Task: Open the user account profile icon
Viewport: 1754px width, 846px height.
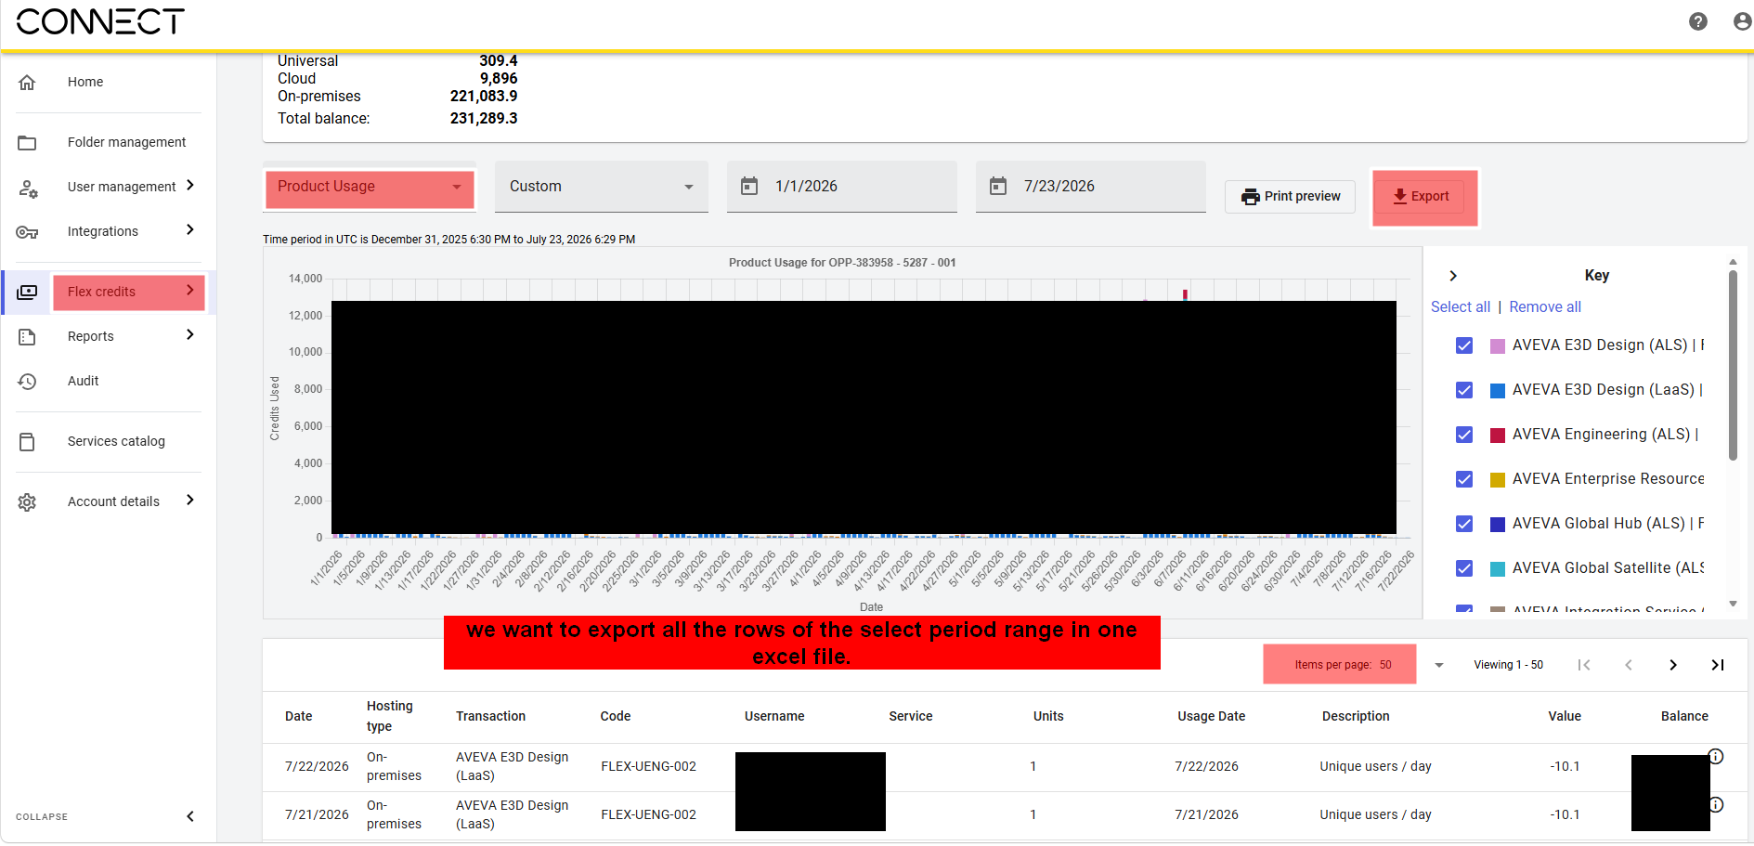Action: [1742, 21]
